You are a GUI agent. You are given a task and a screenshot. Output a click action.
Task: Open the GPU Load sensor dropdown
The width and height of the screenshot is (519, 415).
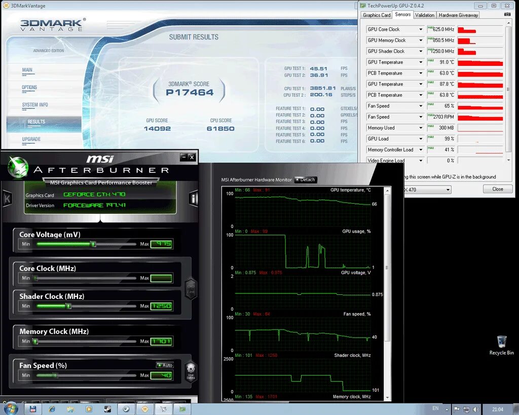pos(421,139)
